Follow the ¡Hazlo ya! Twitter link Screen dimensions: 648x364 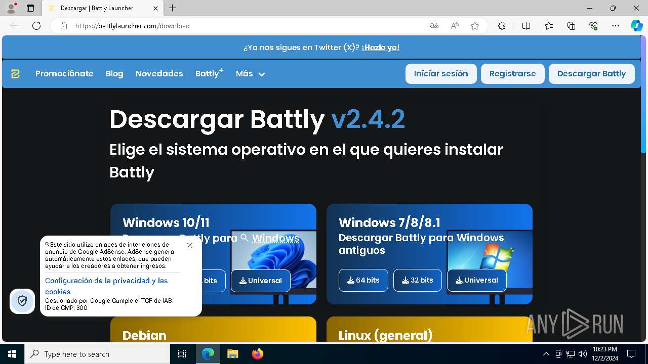click(381, 48)
